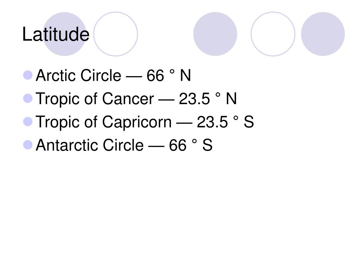Viewport: 363px width, 272px height.
Task: Click the 66 ° S latitude value
Action: point(191,145)
